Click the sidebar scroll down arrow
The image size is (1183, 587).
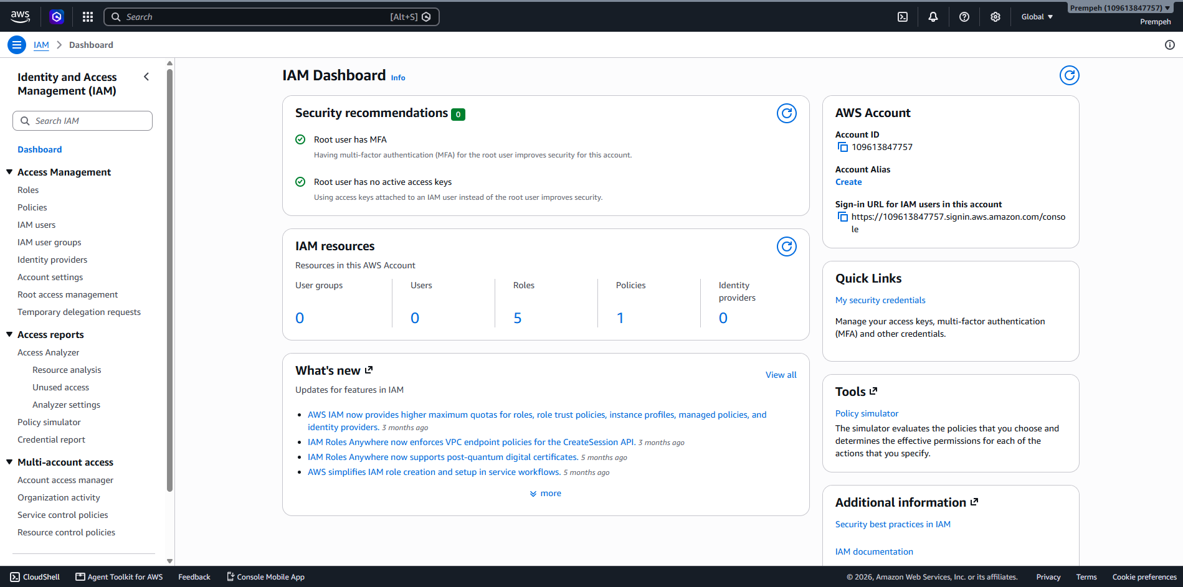click(169, 561)
